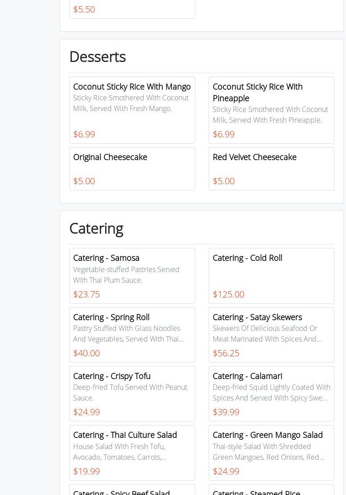
Task: Pick the Catering - Satay Skewers item
Action: [271, 334]
